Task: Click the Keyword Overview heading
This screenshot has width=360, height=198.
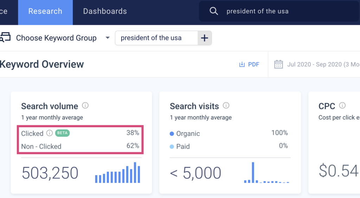Action: pos(42,64)
